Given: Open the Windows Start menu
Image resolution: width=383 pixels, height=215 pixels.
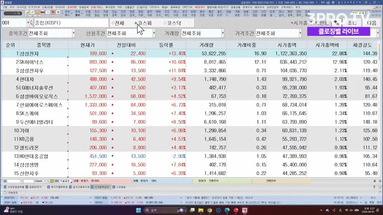Looking at the screenshot, I should pos(138,210).
